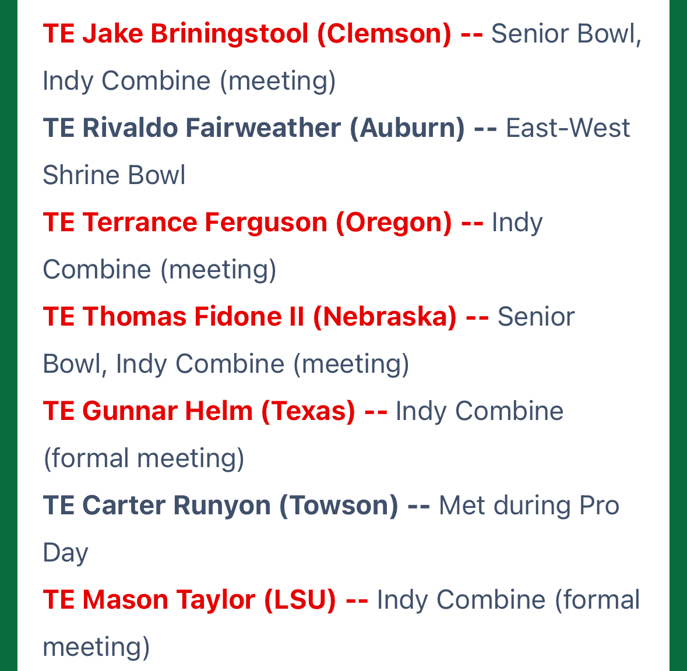The height and width of the screenshot is (671, 687).
Task: Click "Combine (meeting)" under Terrance Ferguson
Action: click(160, 270)
